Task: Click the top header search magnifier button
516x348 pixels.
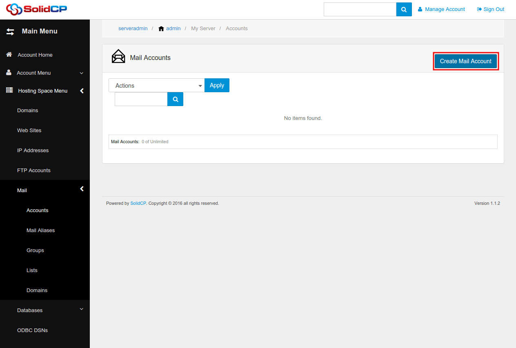Action: tap(404, 9)
